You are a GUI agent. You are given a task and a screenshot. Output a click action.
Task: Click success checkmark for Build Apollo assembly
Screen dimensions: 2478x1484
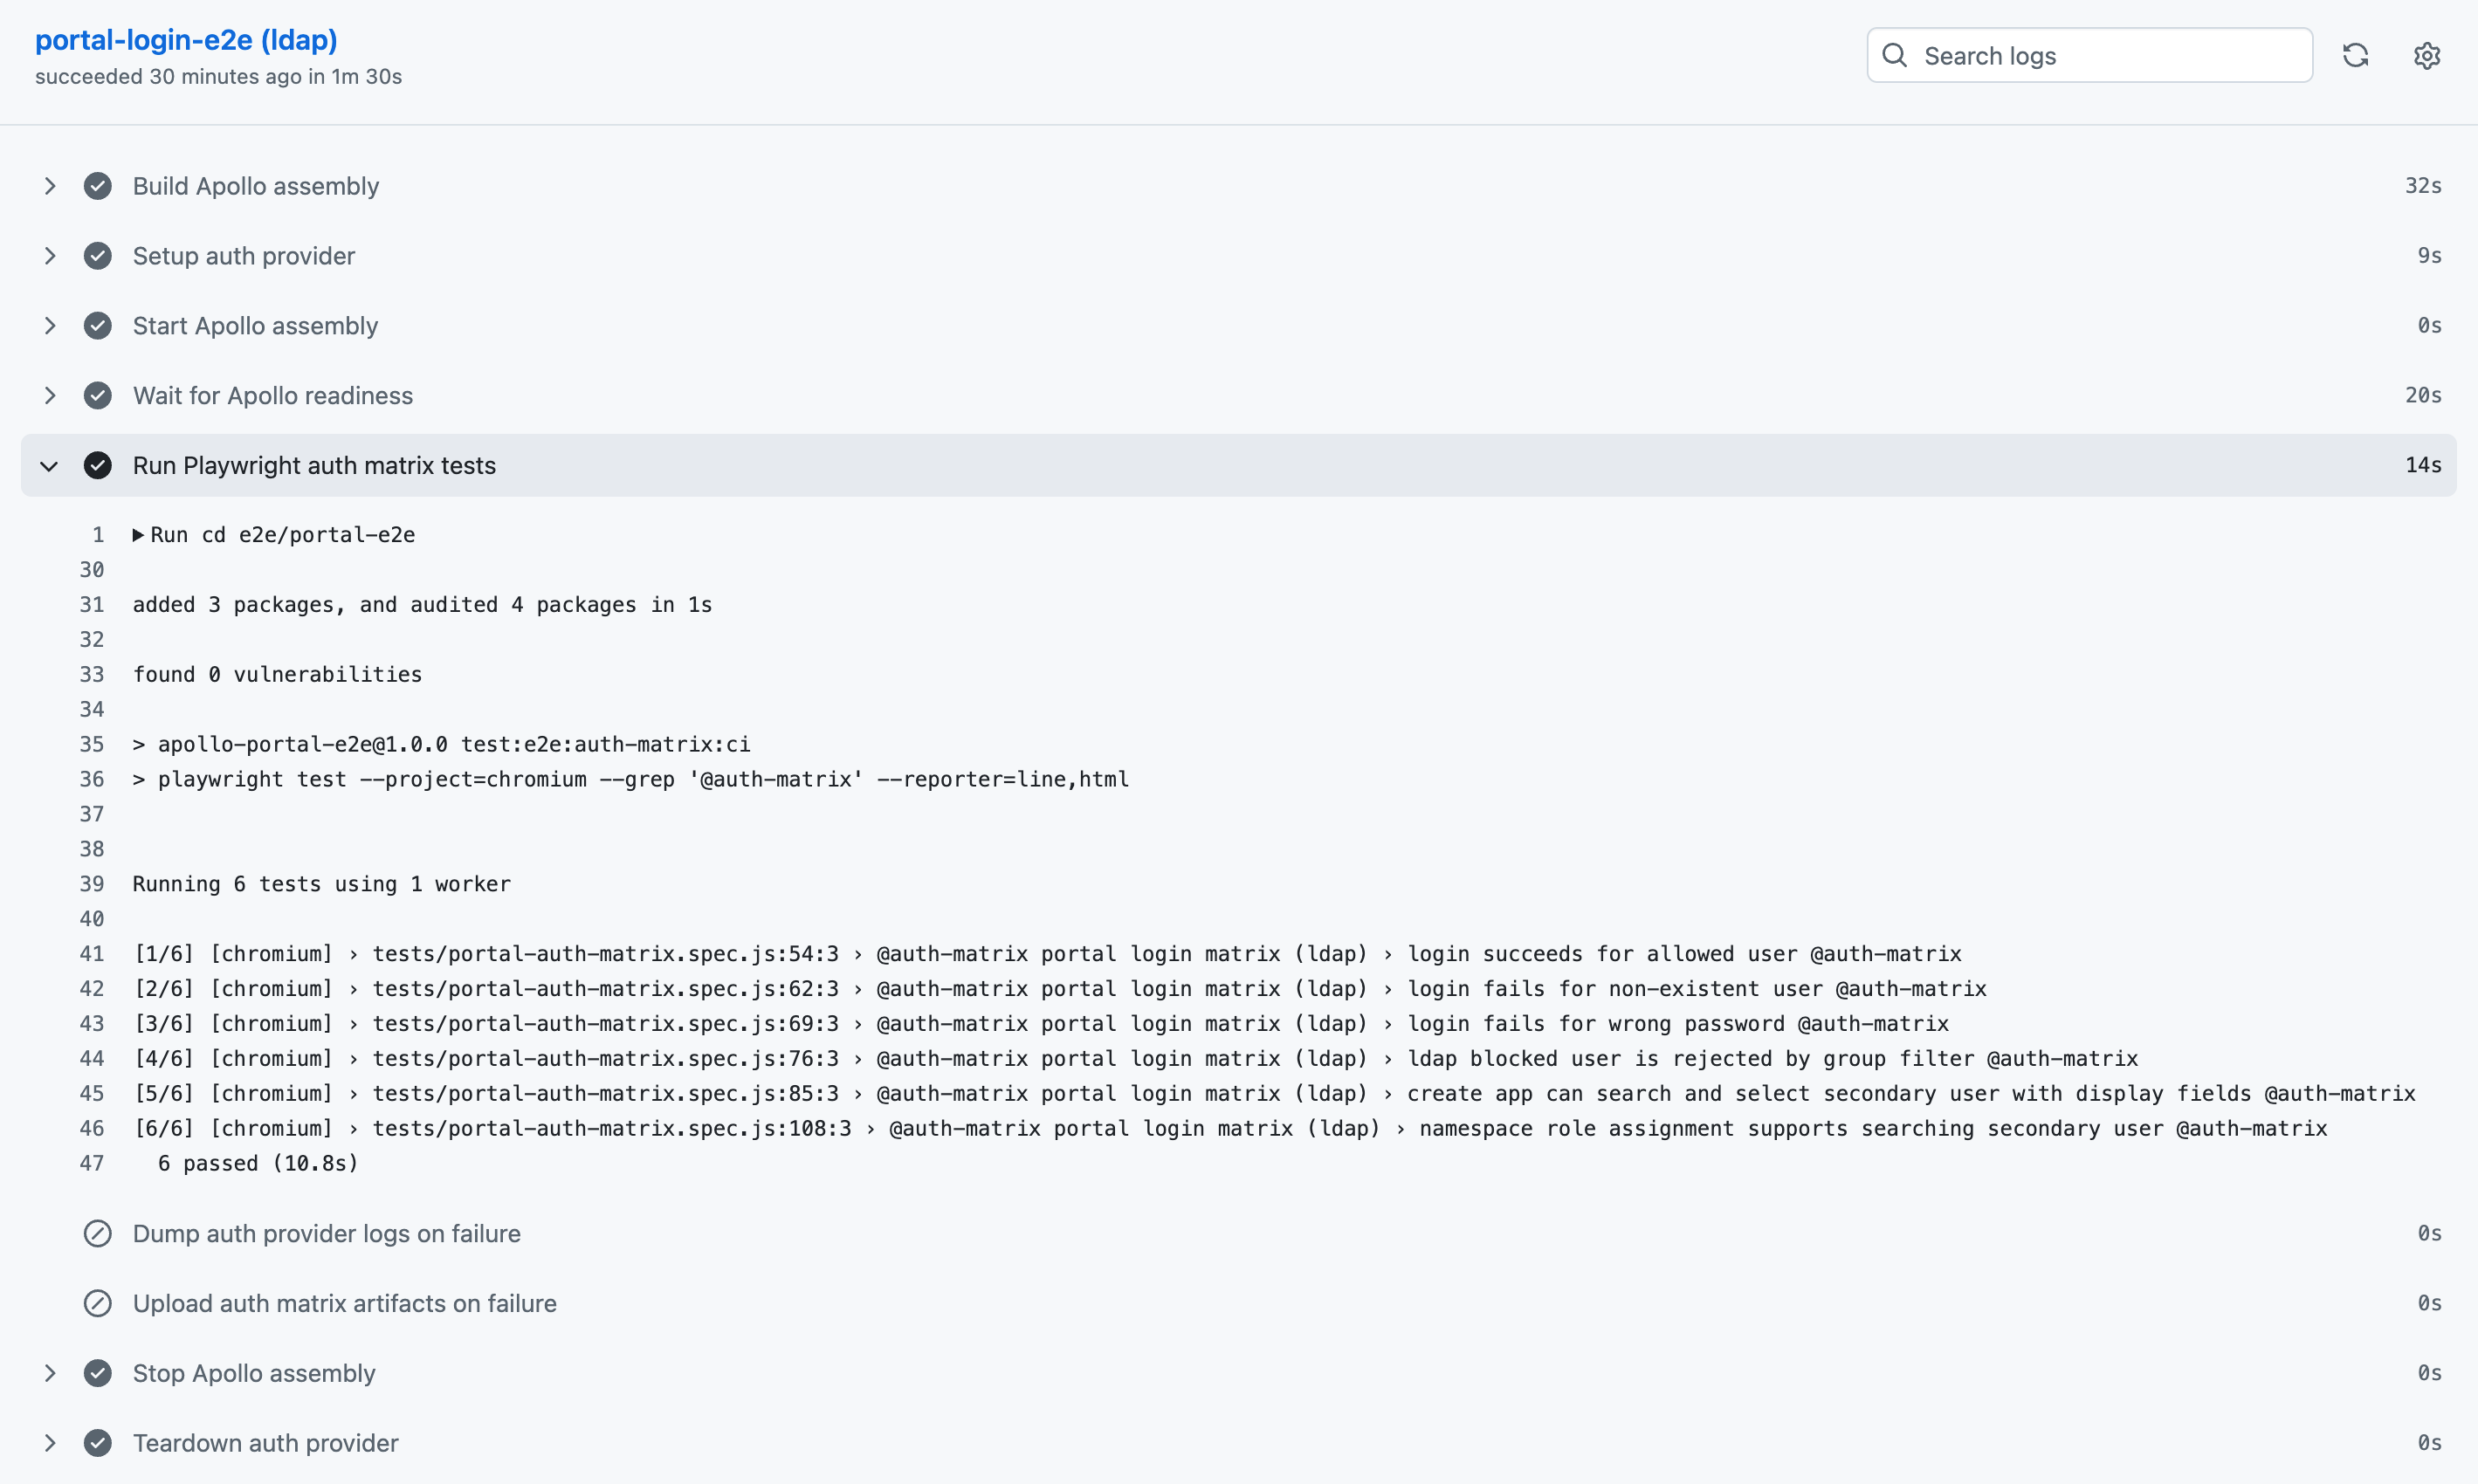coord(97,186)
